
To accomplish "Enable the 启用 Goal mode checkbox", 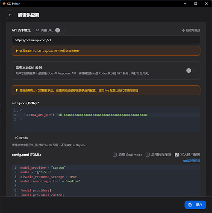I will point(115,155).
